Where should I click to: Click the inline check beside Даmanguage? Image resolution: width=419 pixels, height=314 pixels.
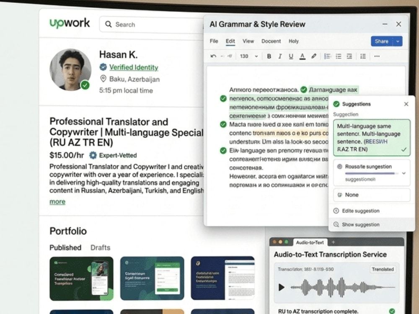point(303,90)
